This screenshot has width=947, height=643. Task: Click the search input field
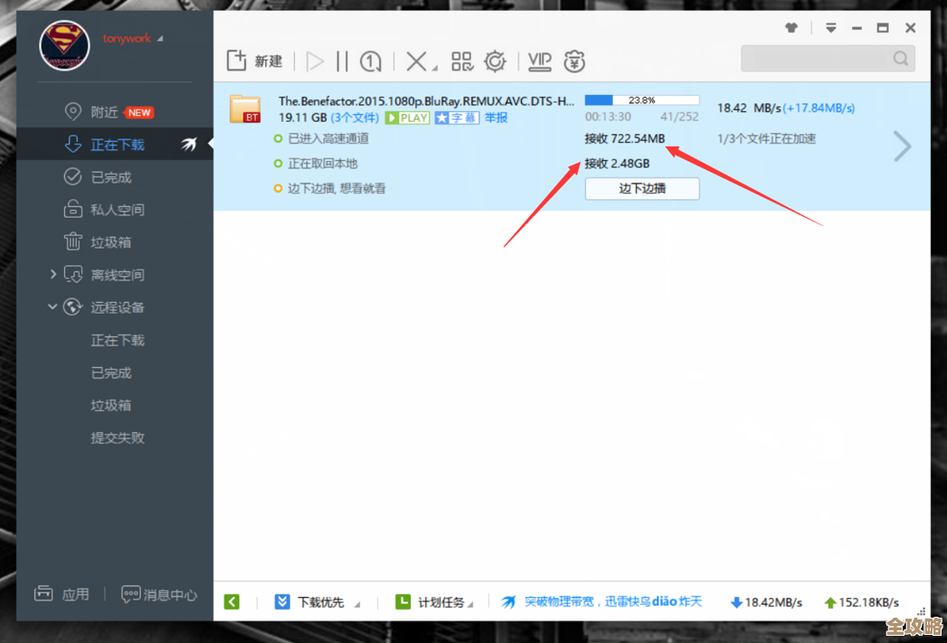(817, 59)
